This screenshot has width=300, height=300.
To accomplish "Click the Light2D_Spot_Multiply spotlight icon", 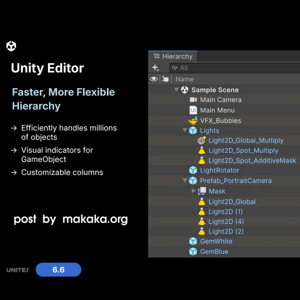I will (202, 150).
